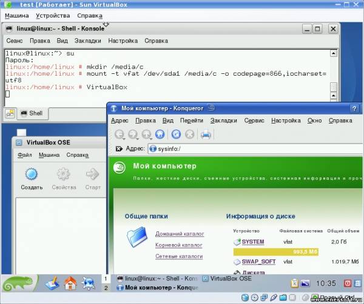Open the SYSTEM disk link
Viewport: 364px width, 304px height.
(253, 242)
